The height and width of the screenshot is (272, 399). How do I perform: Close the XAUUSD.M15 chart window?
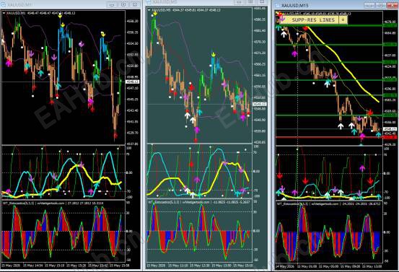[392, 5]
